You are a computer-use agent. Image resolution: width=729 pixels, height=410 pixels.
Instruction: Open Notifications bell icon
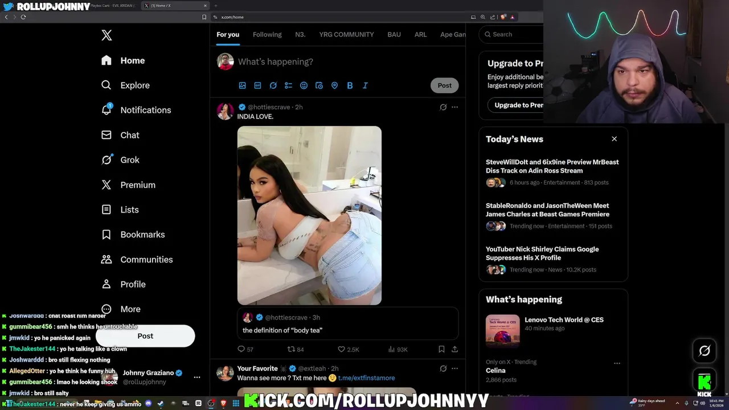pyautogui.click(x=107, y=109)
